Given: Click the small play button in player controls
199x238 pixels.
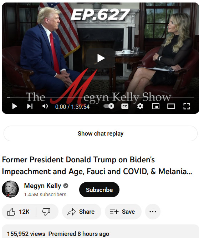Looking at the screenshot, I should click(15, 106).
